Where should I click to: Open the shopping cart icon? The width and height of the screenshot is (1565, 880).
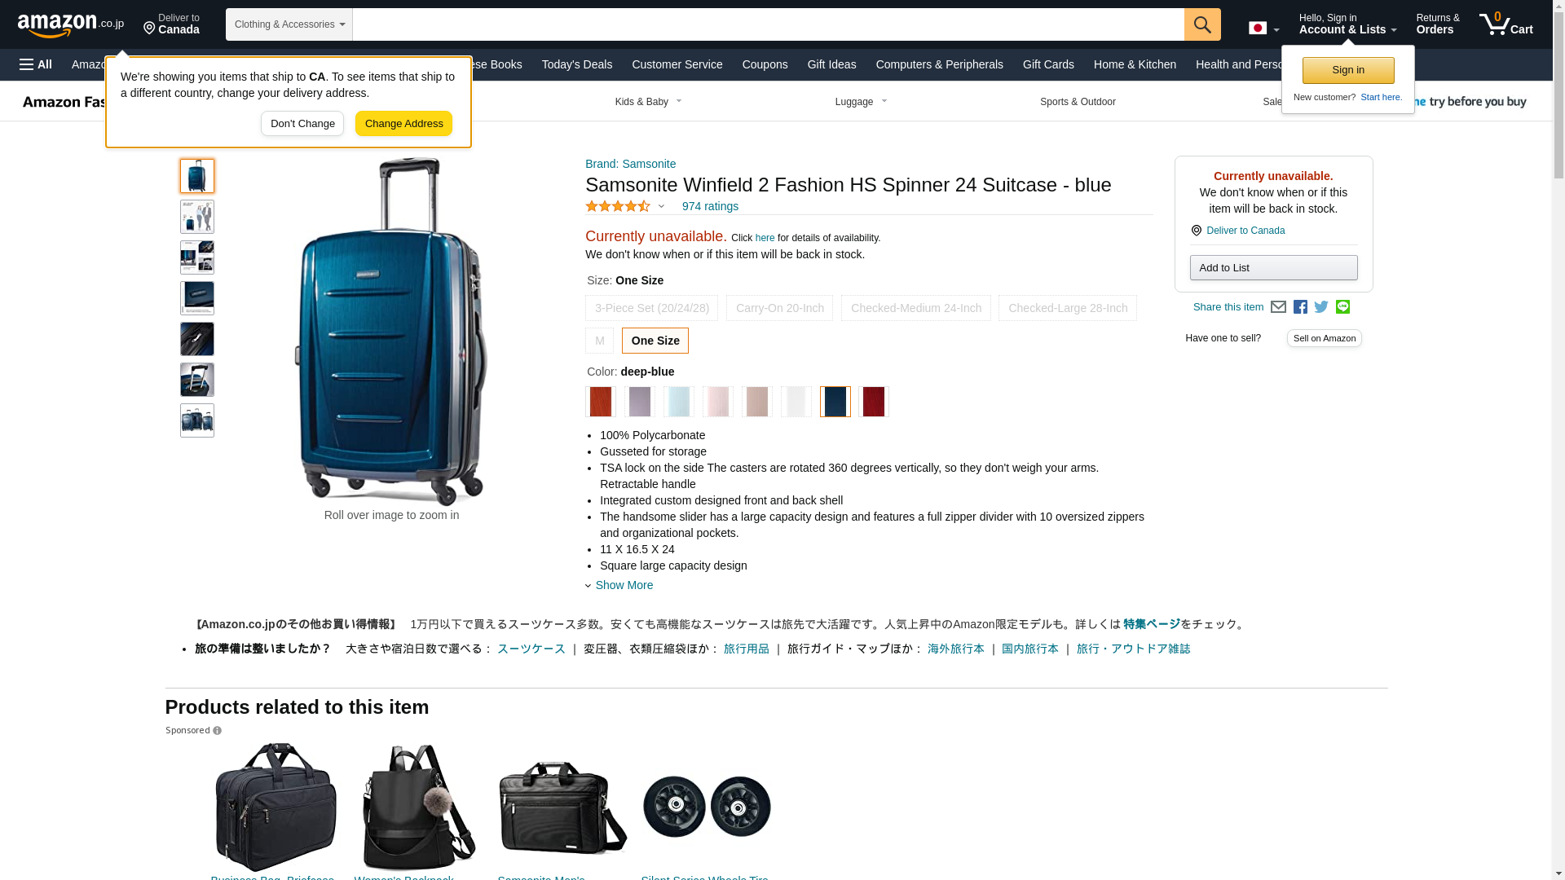[x=1506, y=24]
